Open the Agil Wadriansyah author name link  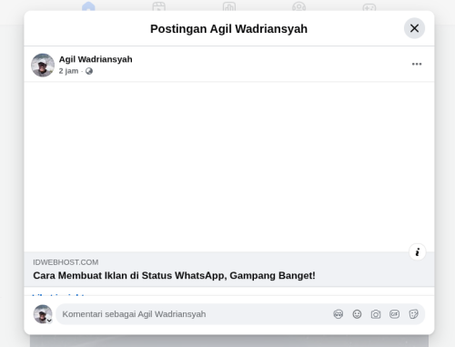96,59
